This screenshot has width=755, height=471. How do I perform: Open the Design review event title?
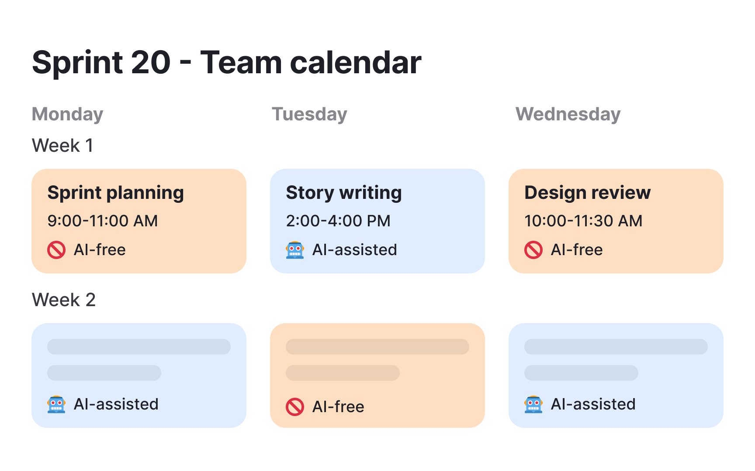point(588,193)
